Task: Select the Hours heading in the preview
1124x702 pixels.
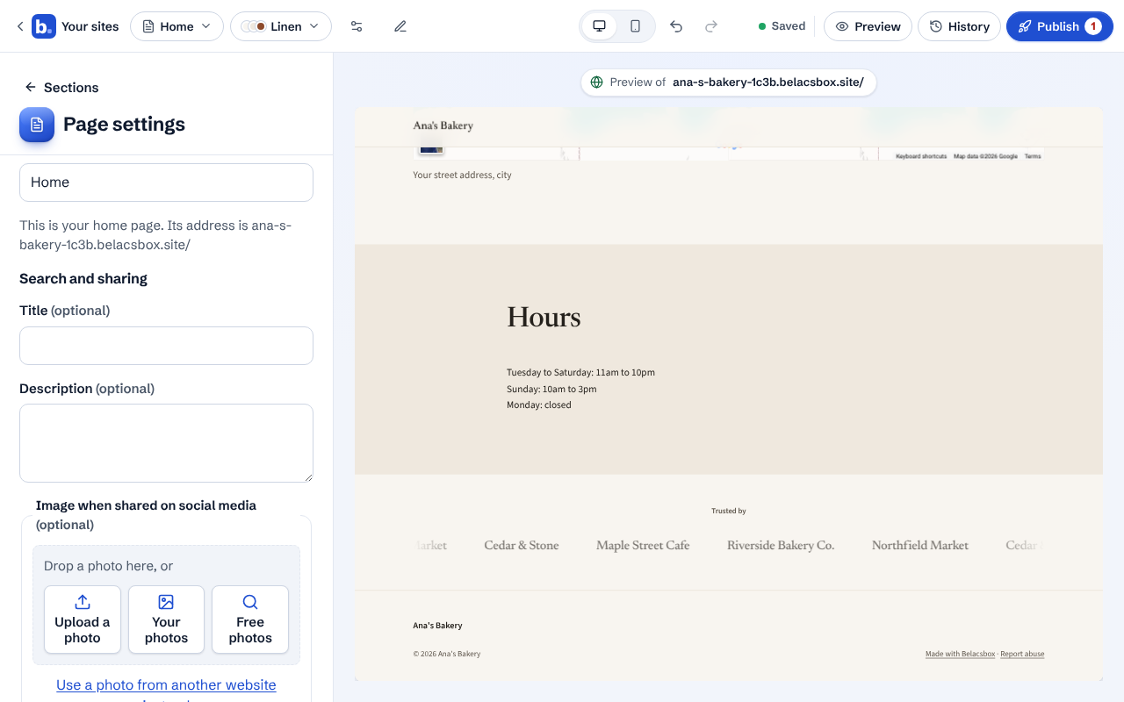Action: (544, 317)
